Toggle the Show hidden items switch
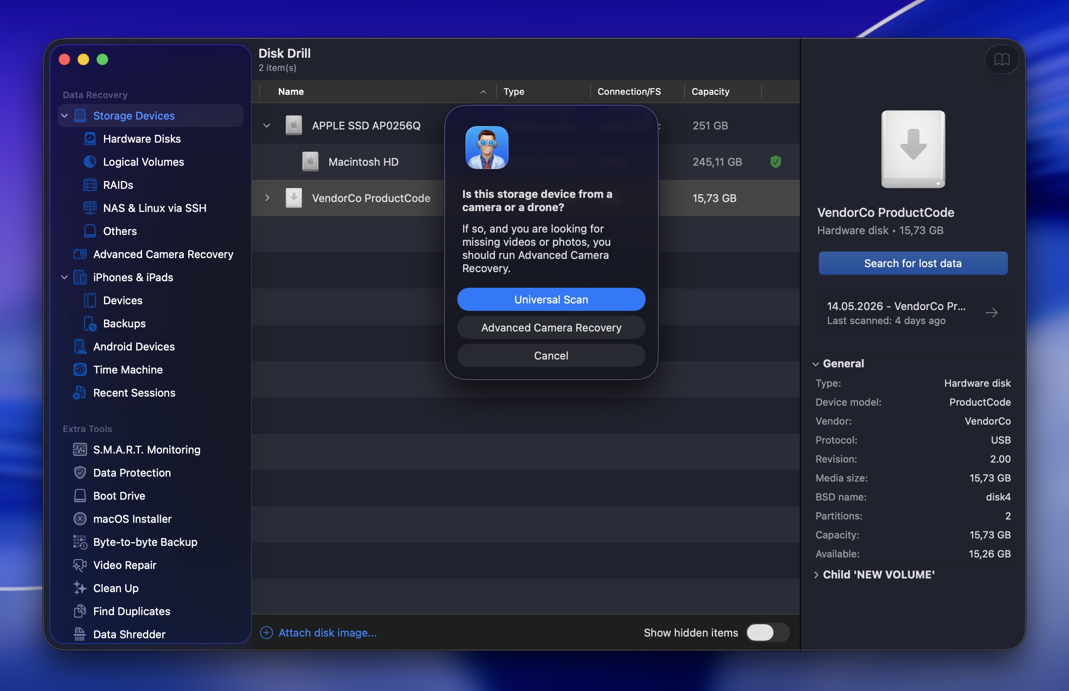This screenshot has width=1069, height=691. [767, 633]
